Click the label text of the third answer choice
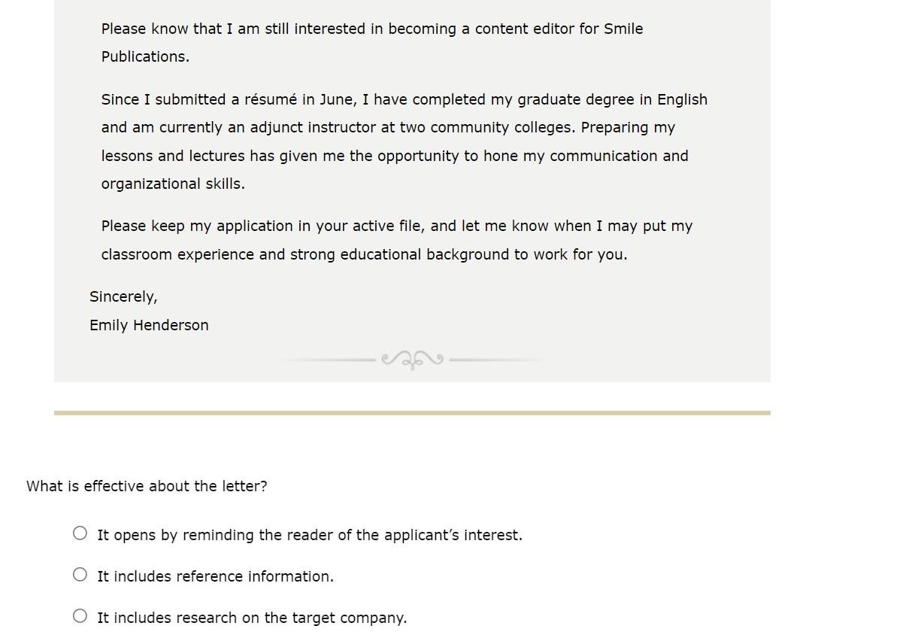This screenshot has height=644, width=921. [251, 618]
